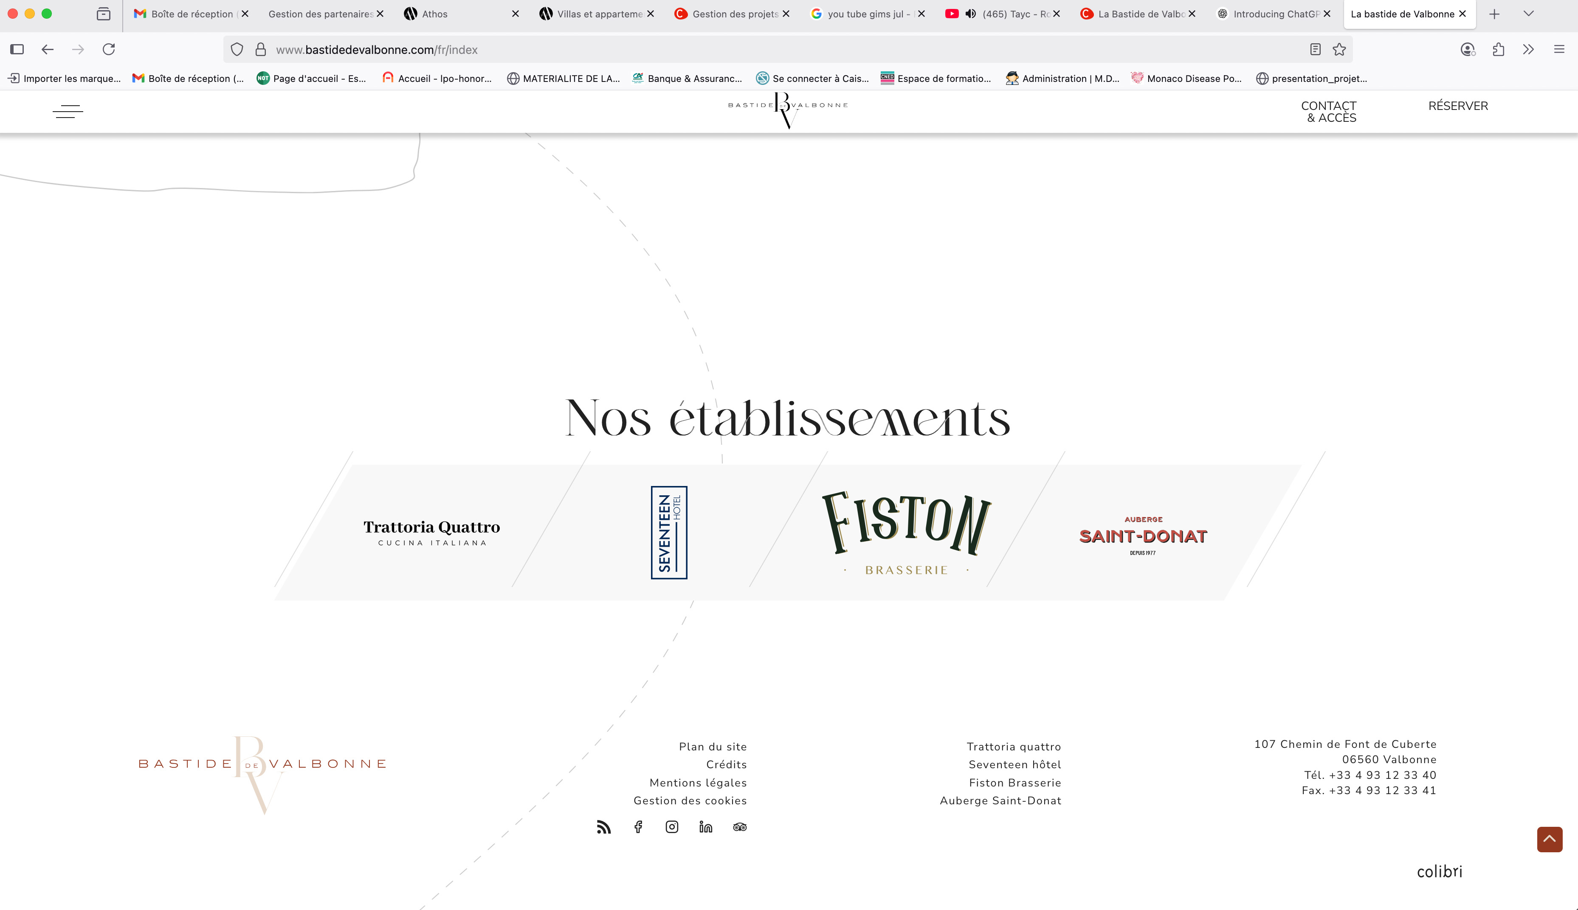The height and width of the screenshot is (910, 1578).
Task: Open Administration | M.D... bookmark
Action: click(x=1062, y=78)
